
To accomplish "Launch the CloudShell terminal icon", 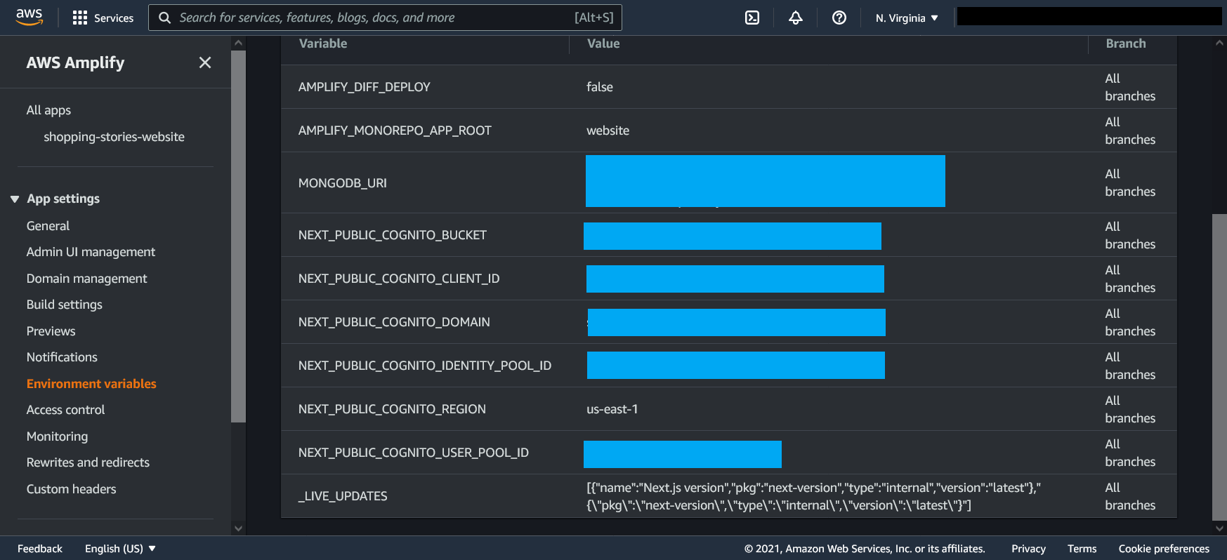I will pyautogui.click(x=752, y=18).
